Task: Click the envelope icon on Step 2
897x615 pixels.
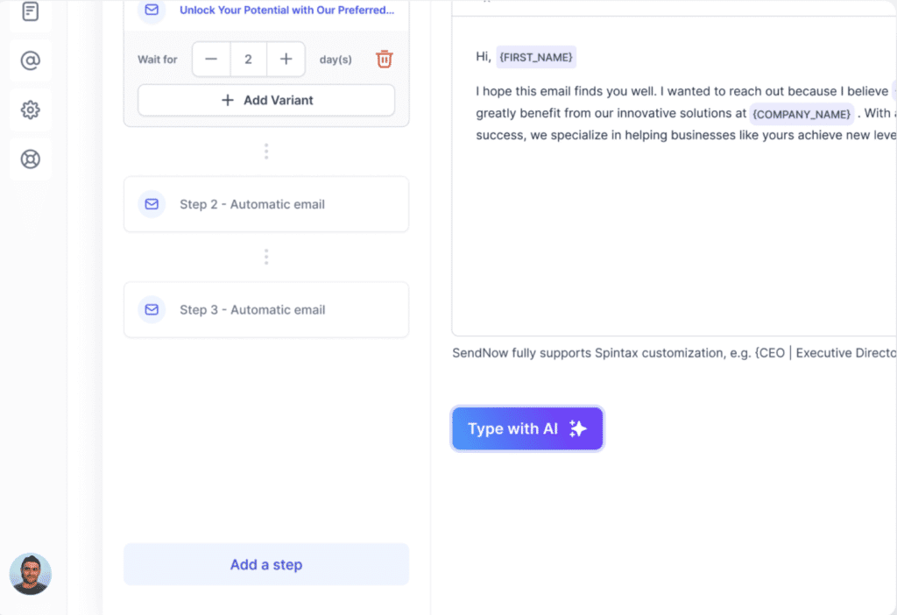Action: click(151, 204)
